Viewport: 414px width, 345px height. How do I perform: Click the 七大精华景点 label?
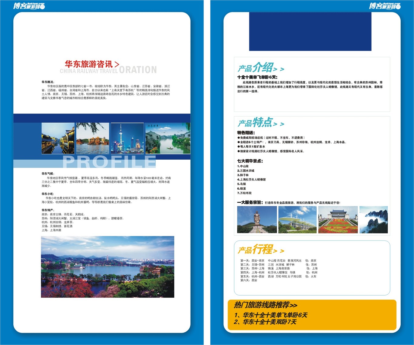(x=250, y=161)
